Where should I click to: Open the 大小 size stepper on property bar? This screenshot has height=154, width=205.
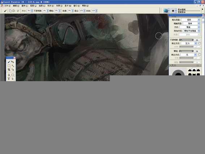32,11
